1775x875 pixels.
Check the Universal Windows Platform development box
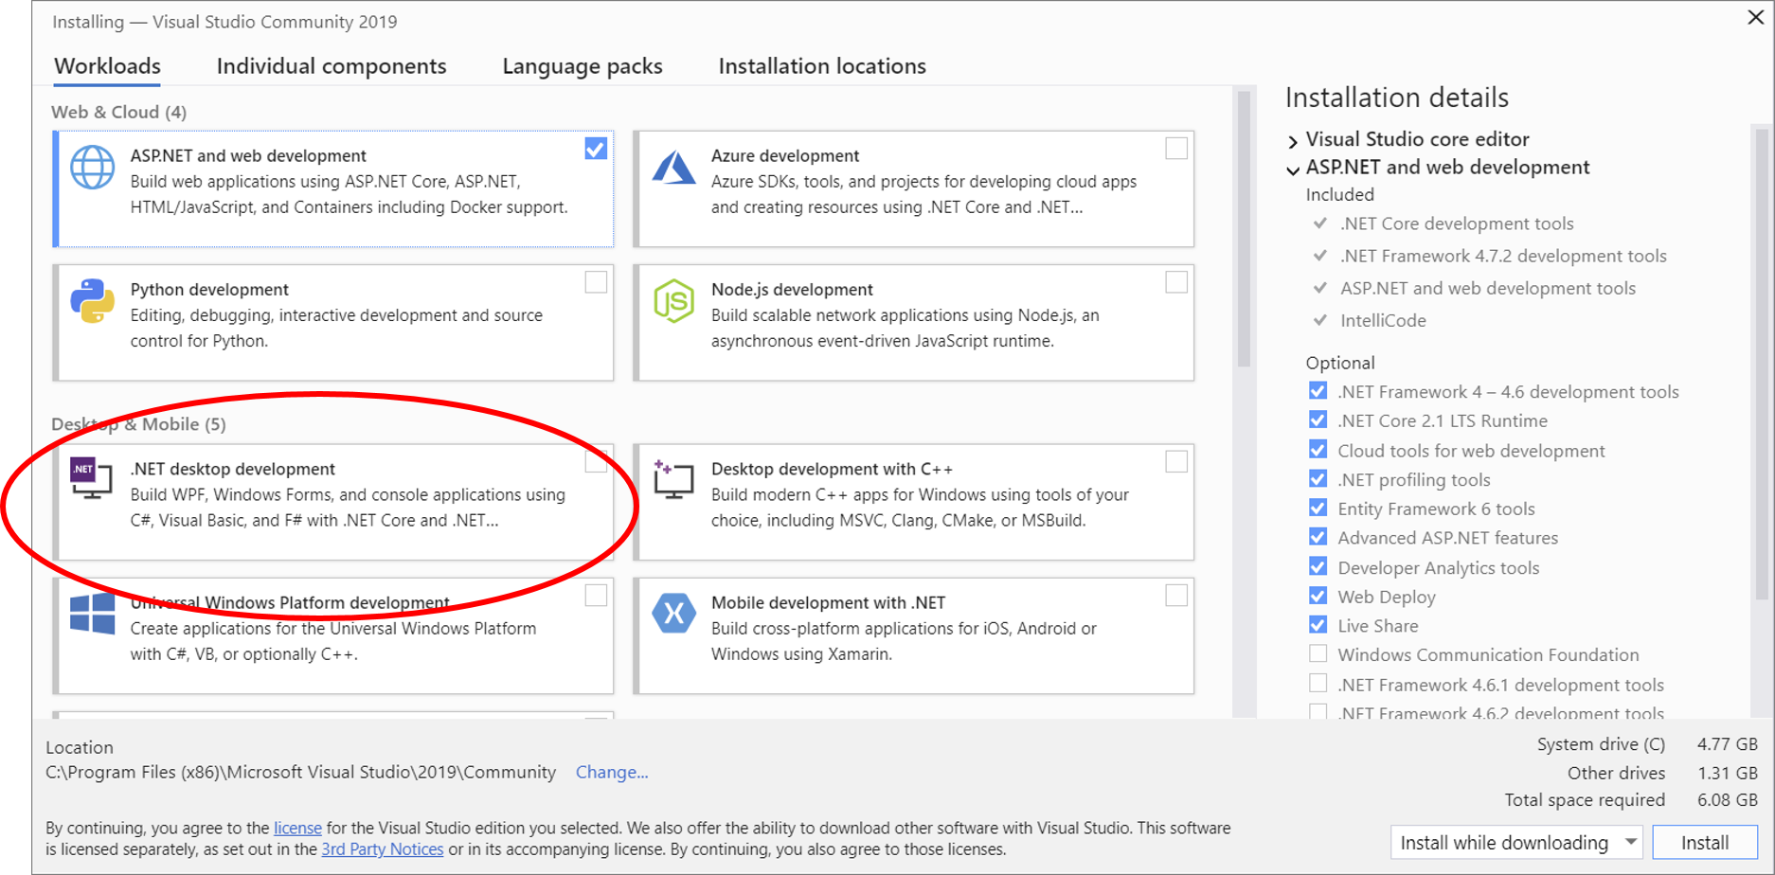(x=596, y=595)
